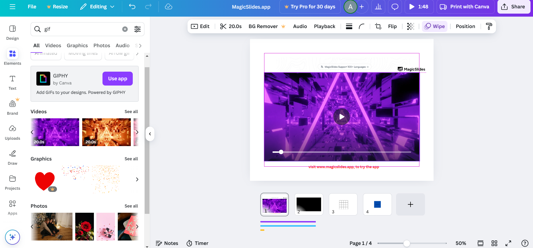This screenshot has height=248, width=533.
Task: Open the analytics bar chart icon
Action: (378, 7)
